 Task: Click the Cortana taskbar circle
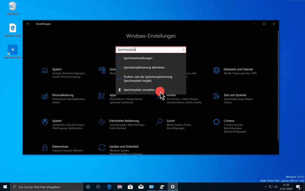point(88,187)
